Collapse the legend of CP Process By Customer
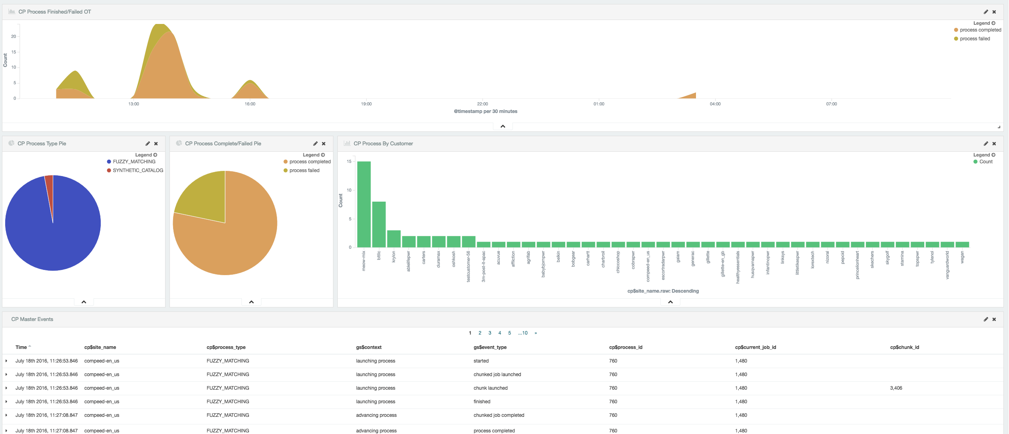Viewport: 1009px width, 434px height. pyautogui.click(x=993, y=155)
